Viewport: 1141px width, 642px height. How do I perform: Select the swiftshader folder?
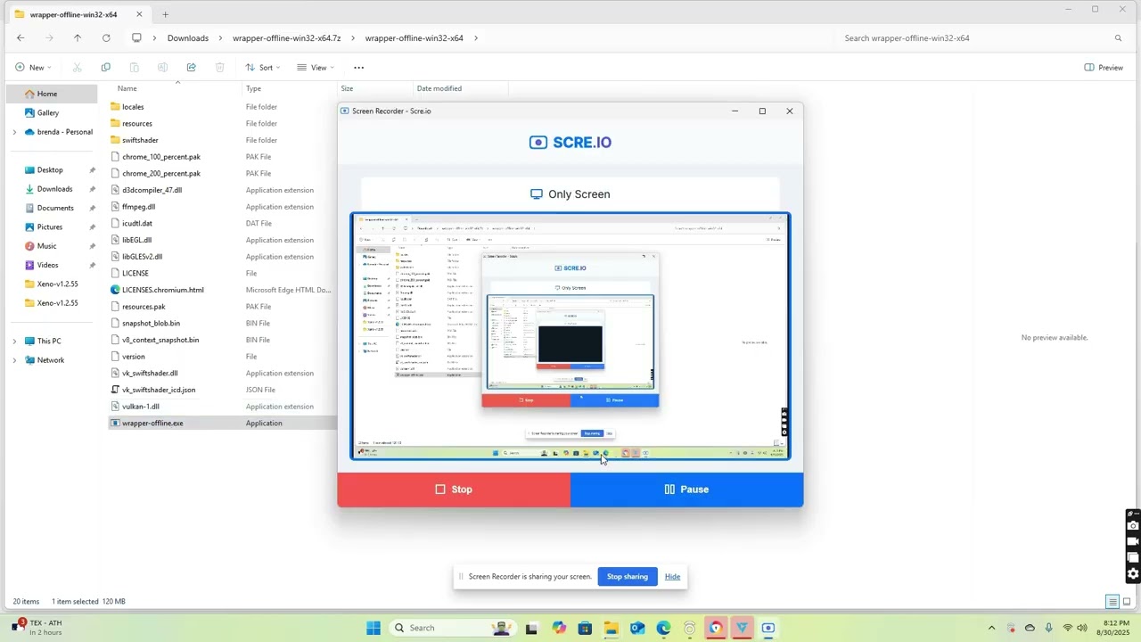click(140, 140)
